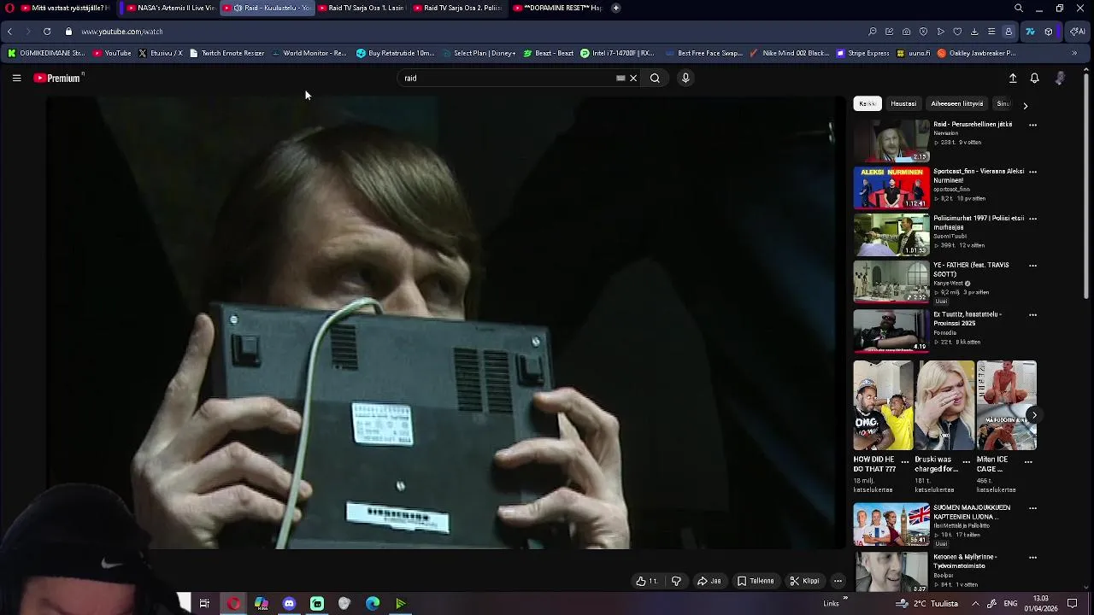The image size is (1094, 615).
Task: Switch to the DOPAMINE RESET browser tab
Action: [557, 8]
